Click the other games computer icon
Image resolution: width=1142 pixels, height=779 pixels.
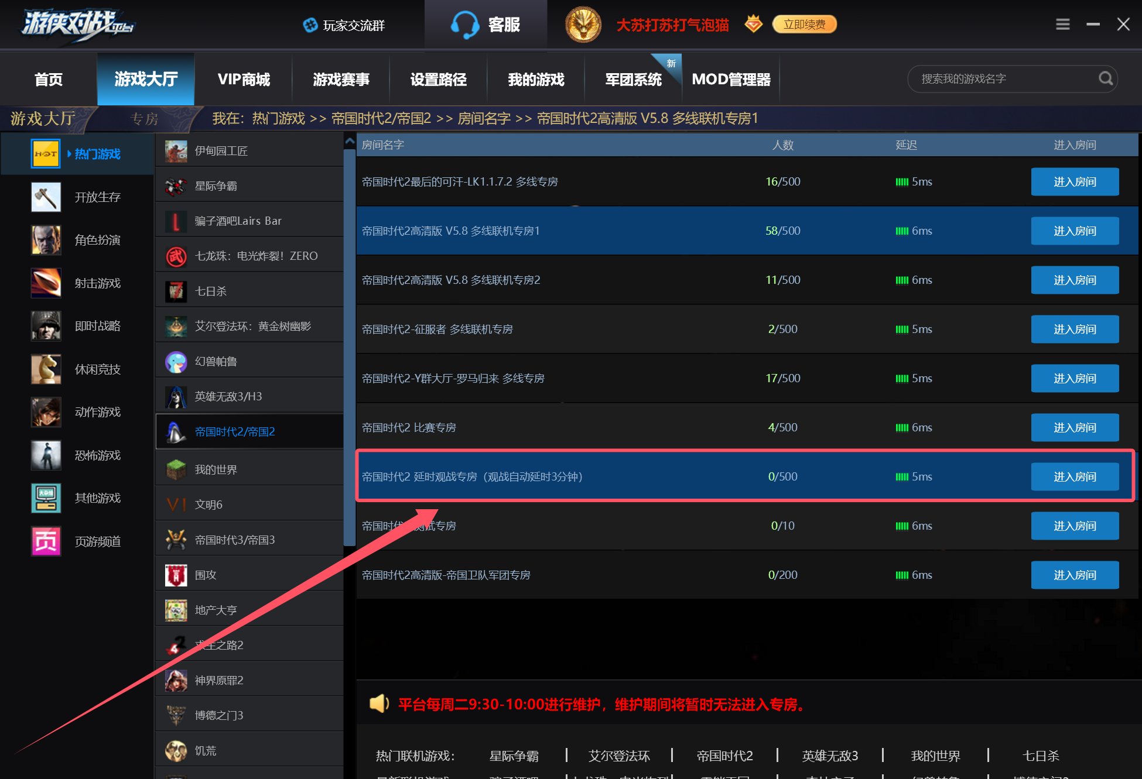click(46, 498)
